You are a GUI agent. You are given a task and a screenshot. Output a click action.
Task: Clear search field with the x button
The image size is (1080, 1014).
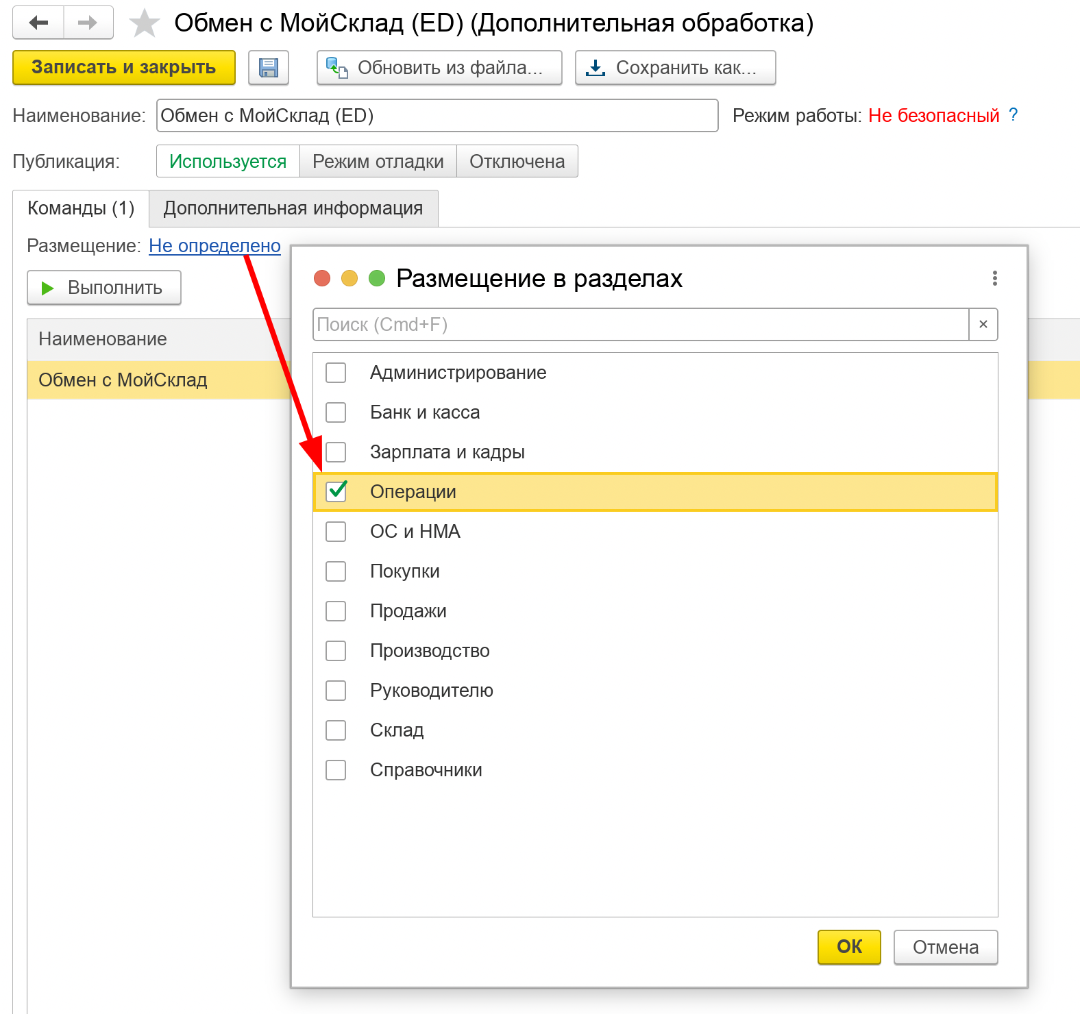[983, 324]
